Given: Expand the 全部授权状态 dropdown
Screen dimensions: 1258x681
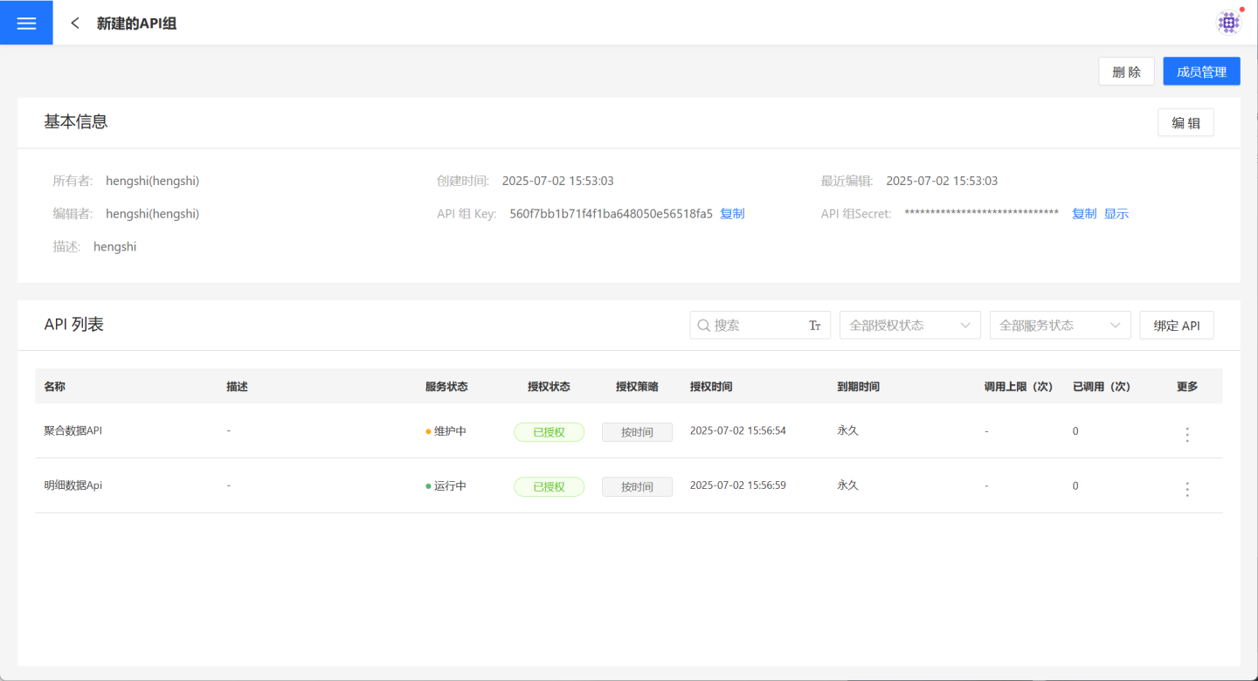Looking at the screenshot, I should pos(909,326).
